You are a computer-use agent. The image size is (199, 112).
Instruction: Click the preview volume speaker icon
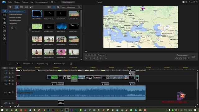176,58
